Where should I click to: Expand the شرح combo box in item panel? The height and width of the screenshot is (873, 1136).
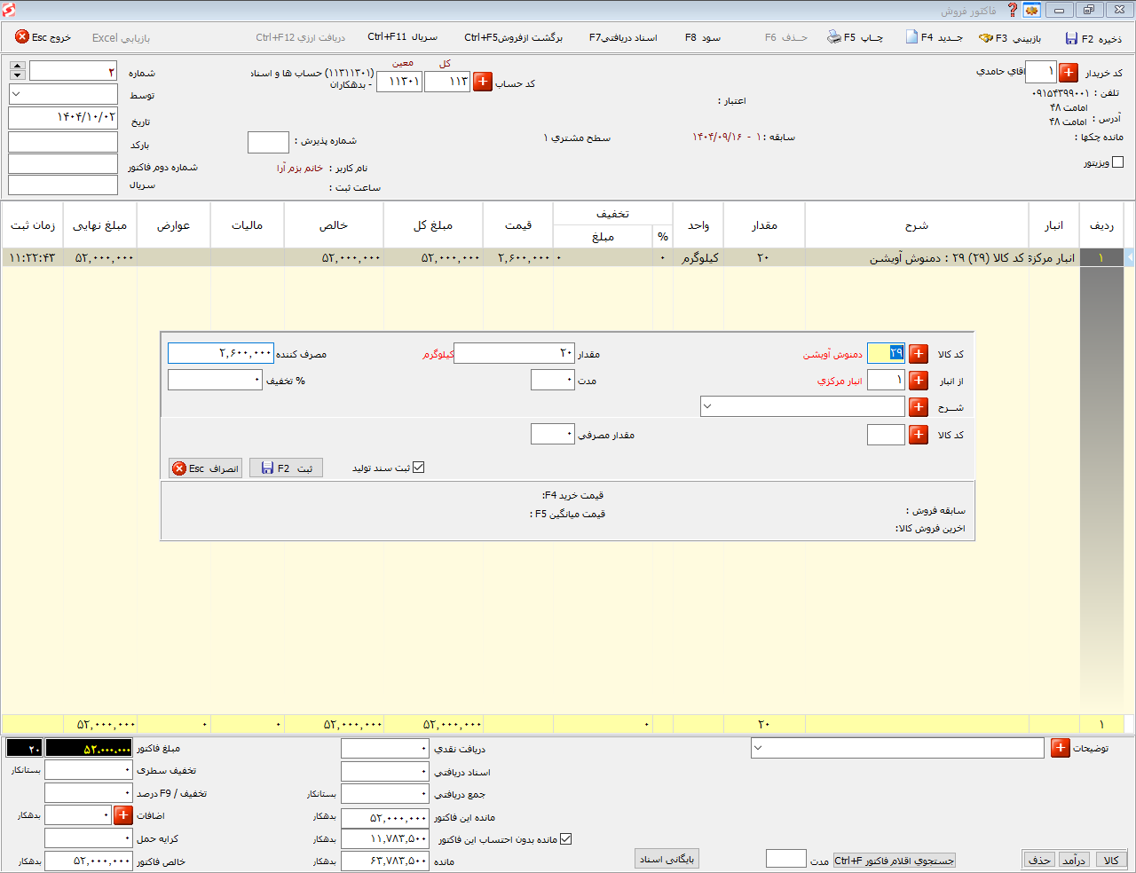point(707,407)
